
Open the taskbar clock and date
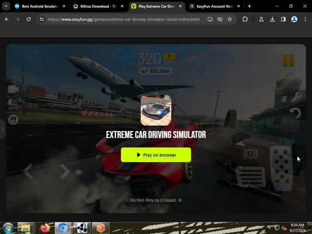pos(297,228)
